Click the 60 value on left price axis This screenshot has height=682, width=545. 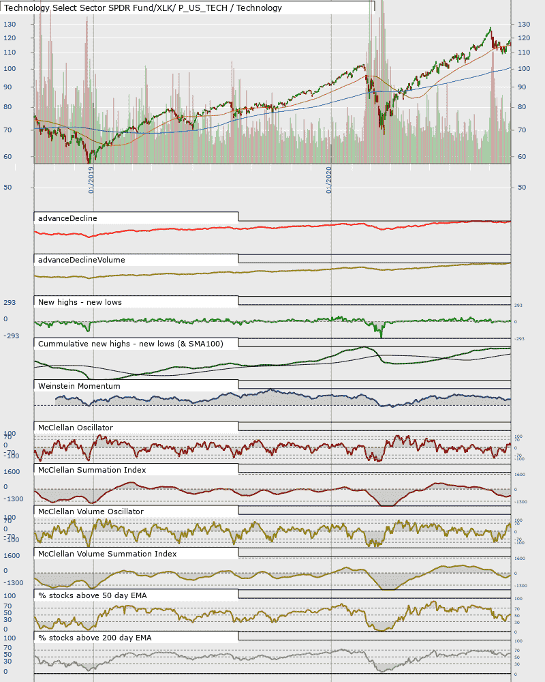(7, 157)
